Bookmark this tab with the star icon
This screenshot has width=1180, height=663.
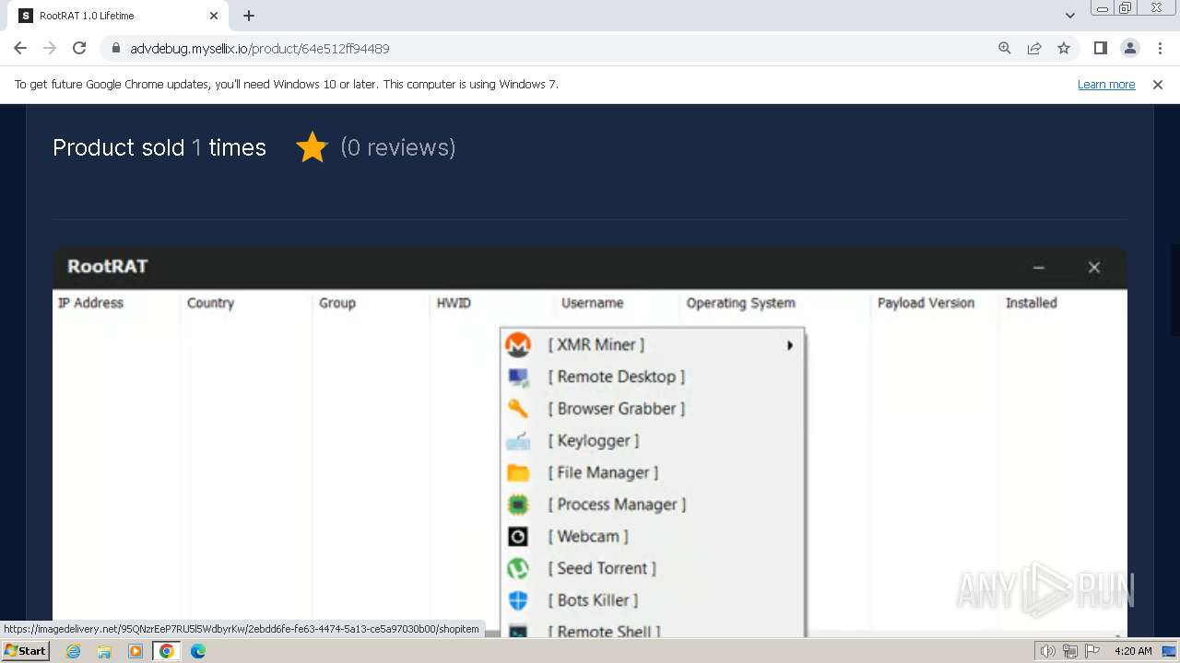(1064, 48)
